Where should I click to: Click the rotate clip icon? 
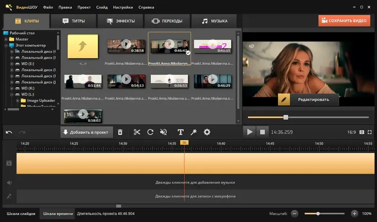click(x=150, y=132)
